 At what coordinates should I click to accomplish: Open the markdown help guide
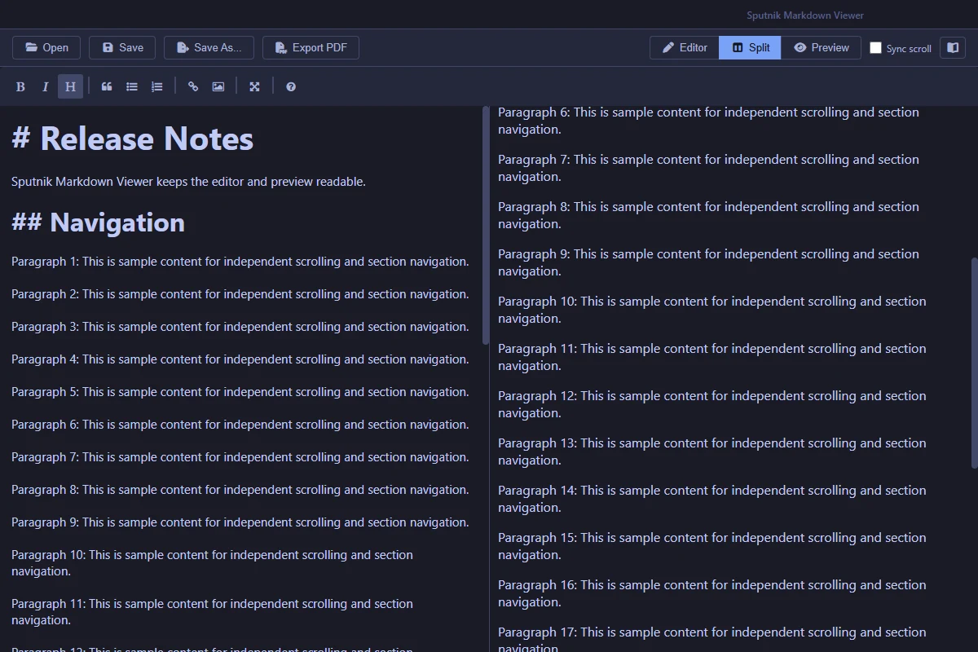tap(291, 86)
